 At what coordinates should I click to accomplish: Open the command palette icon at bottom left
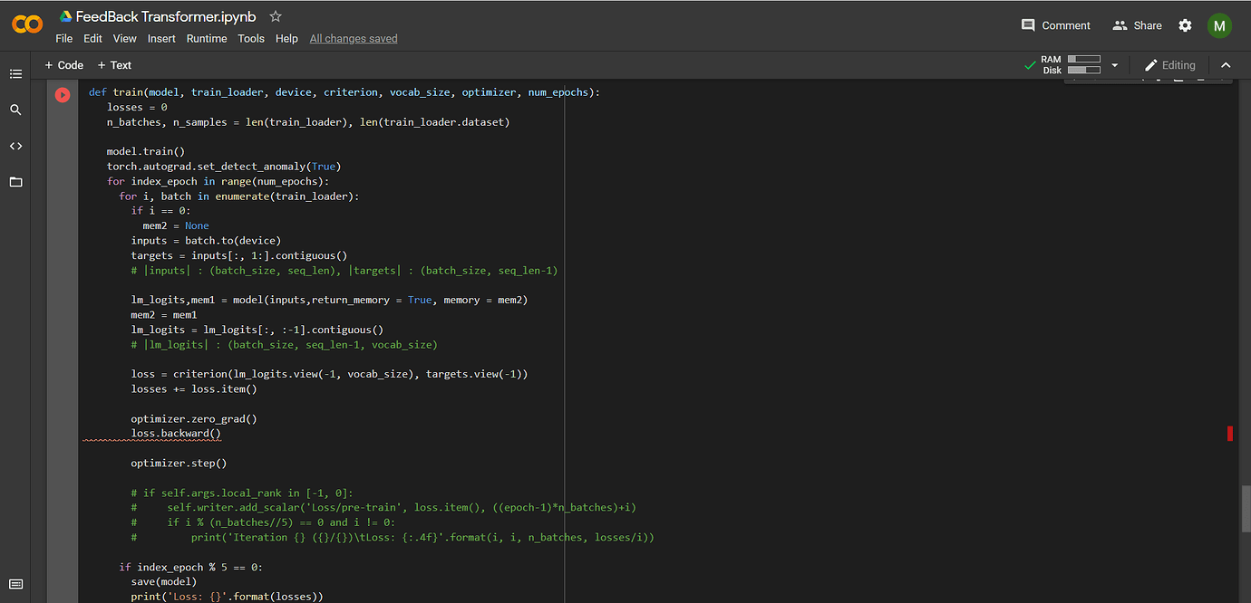click(15, 584)
